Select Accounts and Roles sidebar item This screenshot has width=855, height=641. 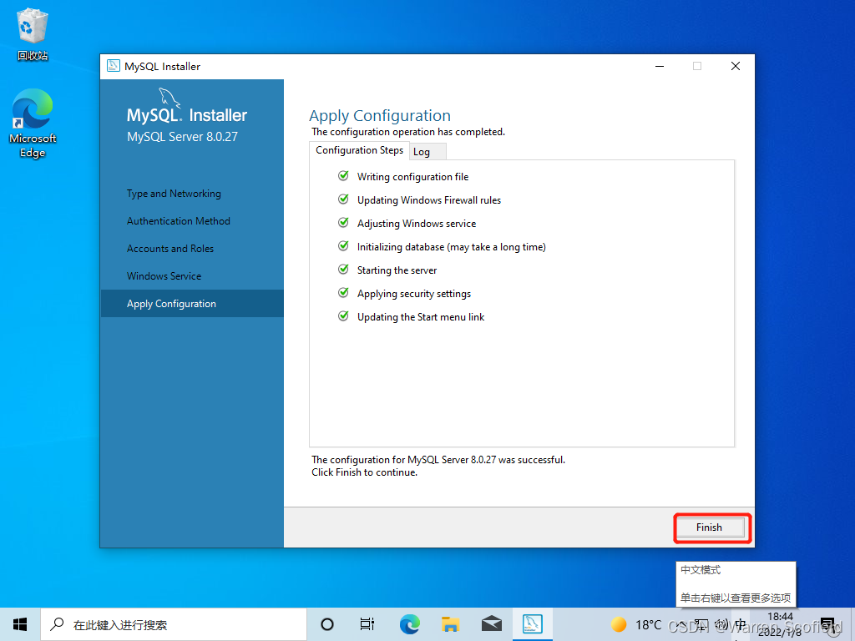click(170, 249)
